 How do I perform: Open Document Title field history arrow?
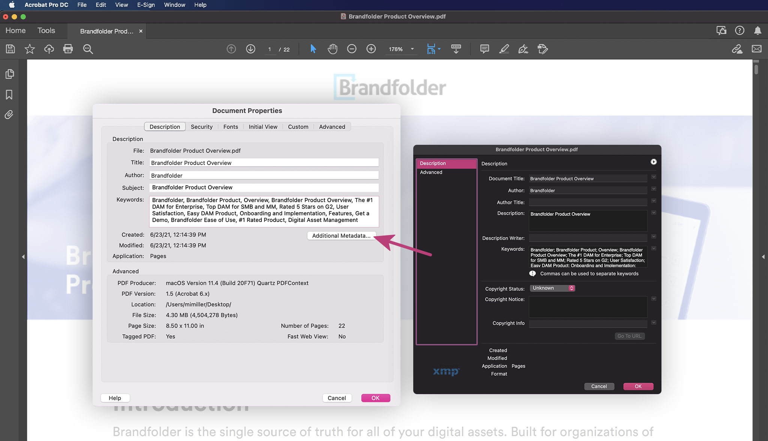pos(654,177)
